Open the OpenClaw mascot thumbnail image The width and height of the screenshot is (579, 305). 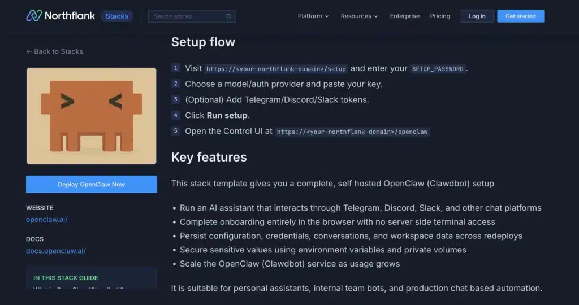click(x=91, y=116)
